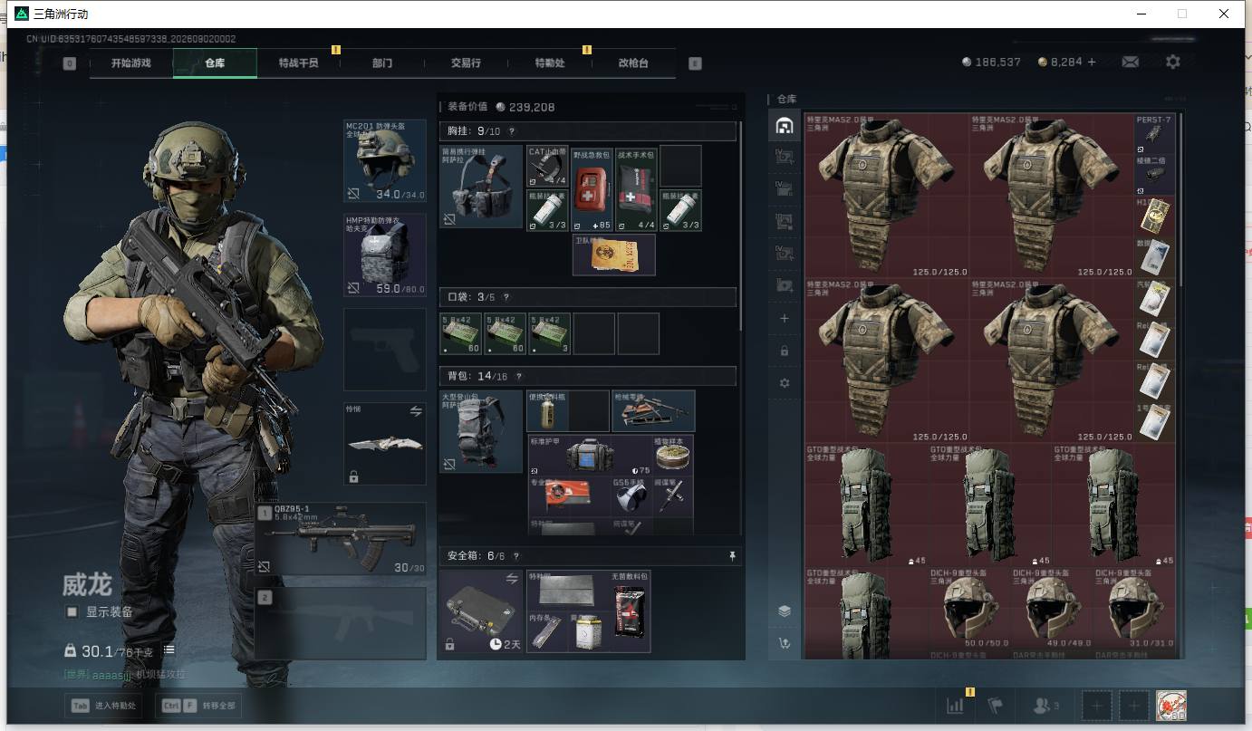Click the cart icon at the warehouse sidebar bottom
The height and width of the screenshot is (731, 1252).
pyautogui.click(x=785, y=643)
